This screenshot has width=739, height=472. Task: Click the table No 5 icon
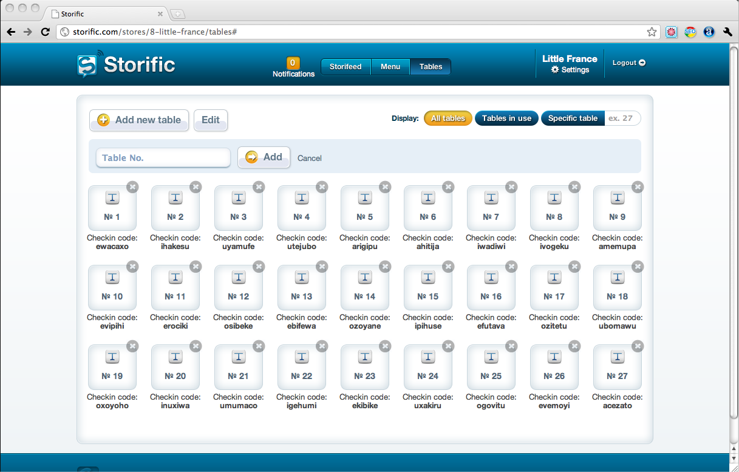364,198
